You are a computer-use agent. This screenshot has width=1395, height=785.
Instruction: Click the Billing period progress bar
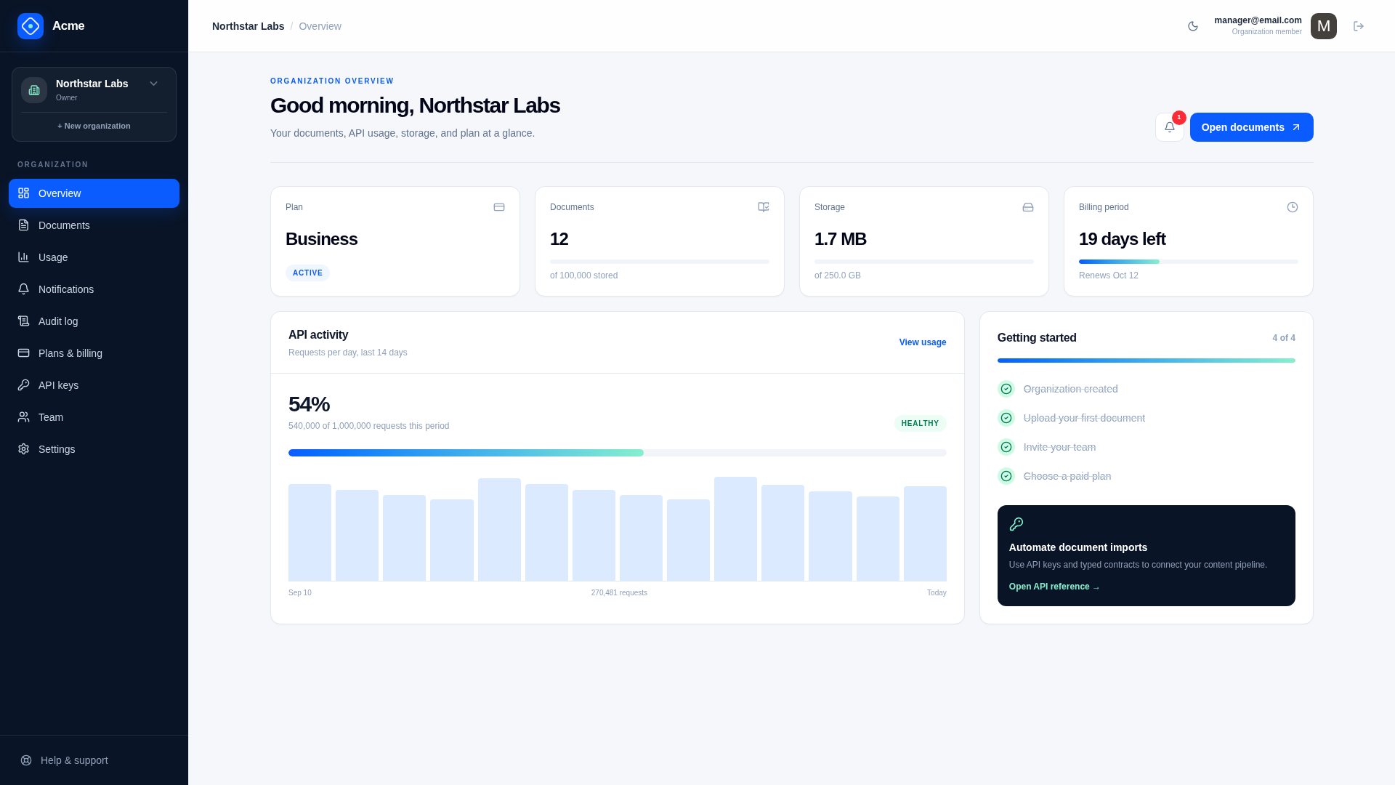click(x=1188, y=262)
